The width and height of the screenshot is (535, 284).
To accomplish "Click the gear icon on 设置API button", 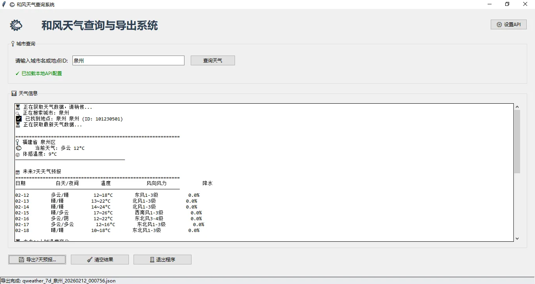I will (499, 24).
